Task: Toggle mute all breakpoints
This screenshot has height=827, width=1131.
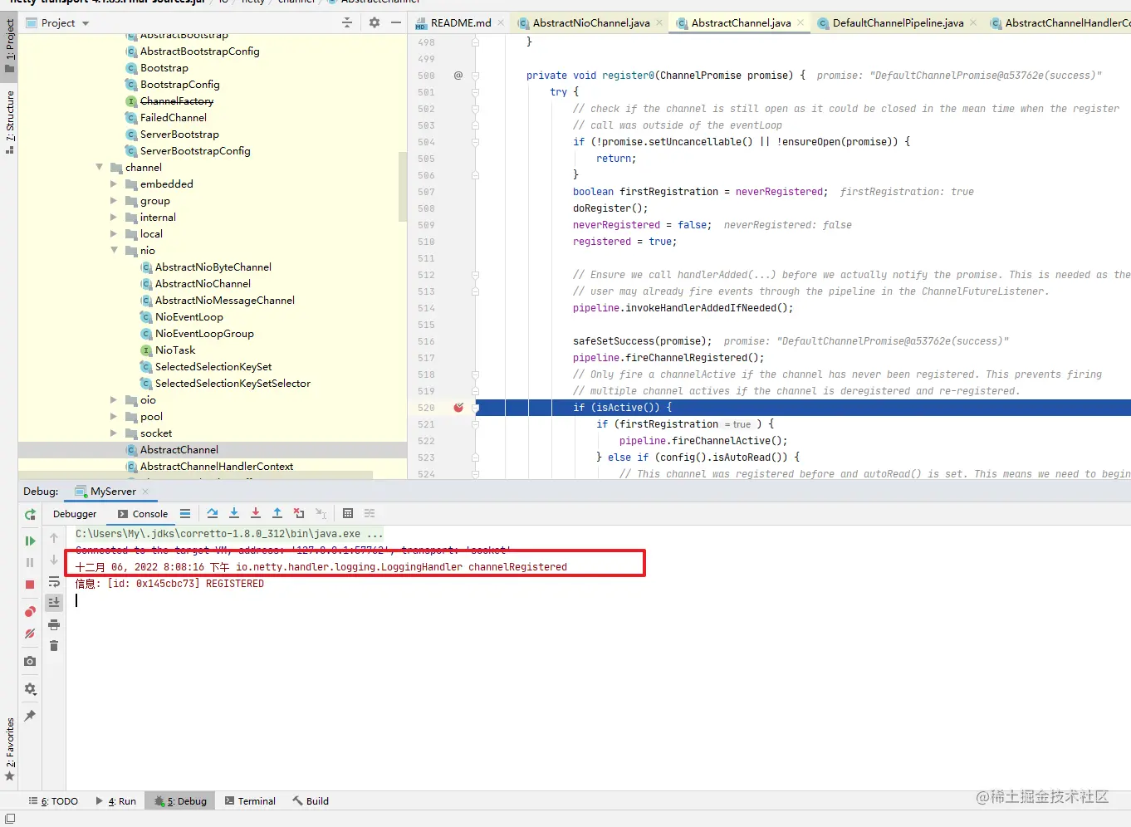Action: pyautogui.click(x=30, y=634)
